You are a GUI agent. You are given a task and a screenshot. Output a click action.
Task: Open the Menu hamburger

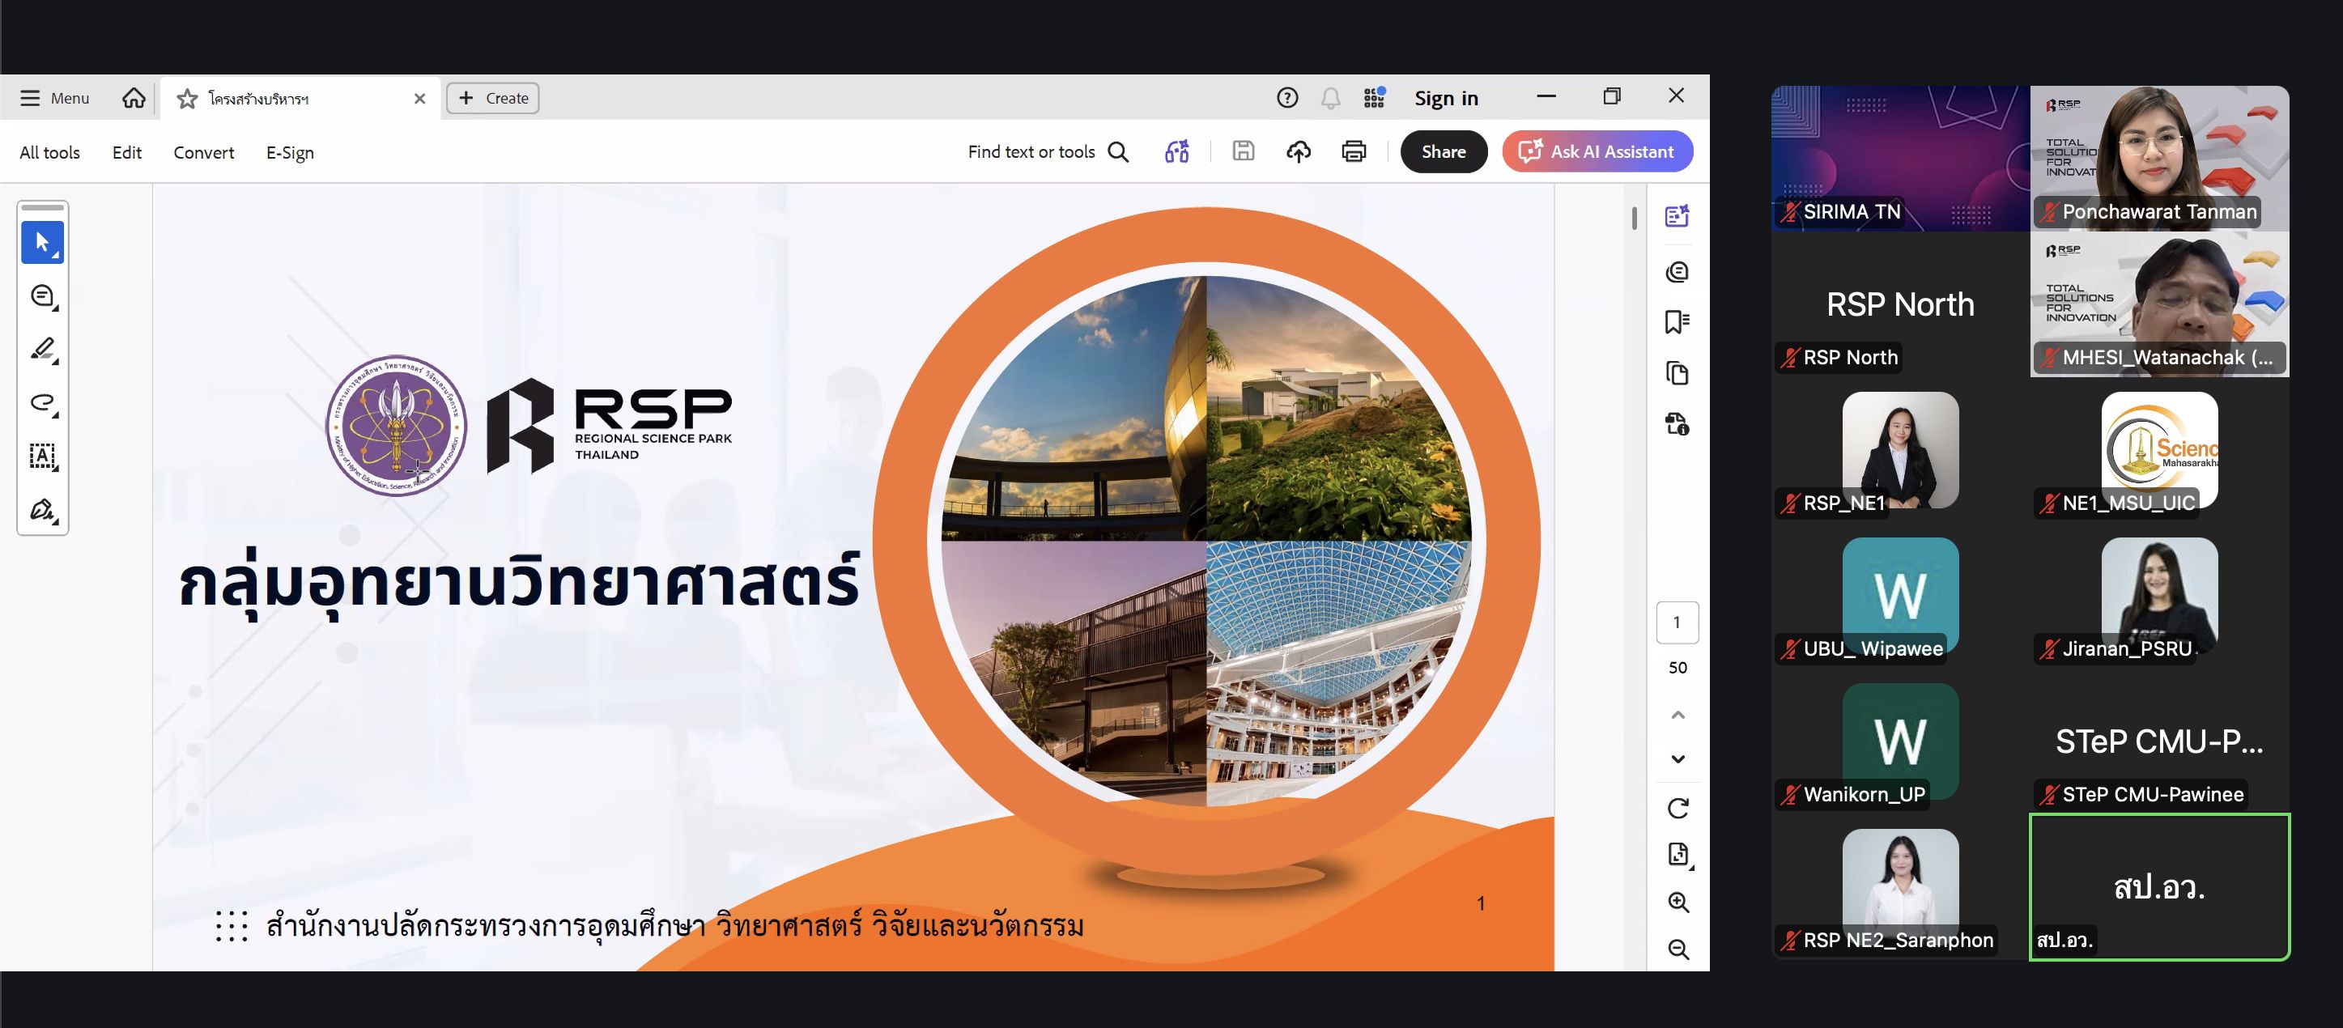pos(30,98)
